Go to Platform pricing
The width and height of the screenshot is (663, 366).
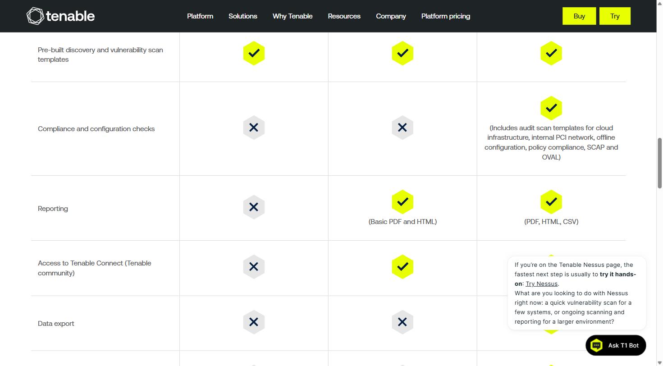click(446, 16)
